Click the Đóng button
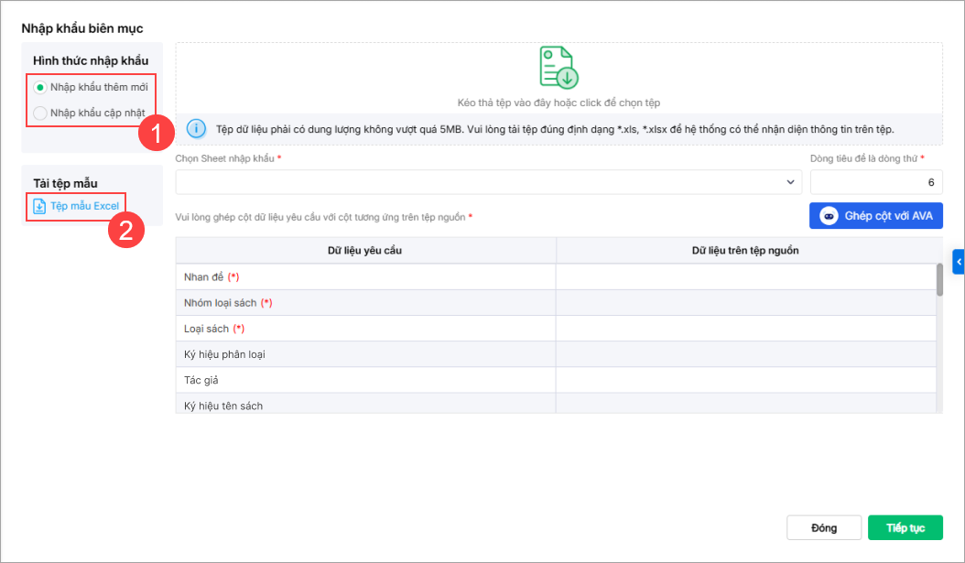The image size is (965, 563). (x=824, y=528)
